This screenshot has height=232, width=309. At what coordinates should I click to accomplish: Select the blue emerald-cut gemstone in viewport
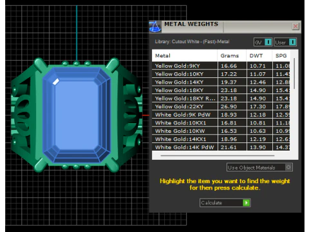tap(77, 115)
